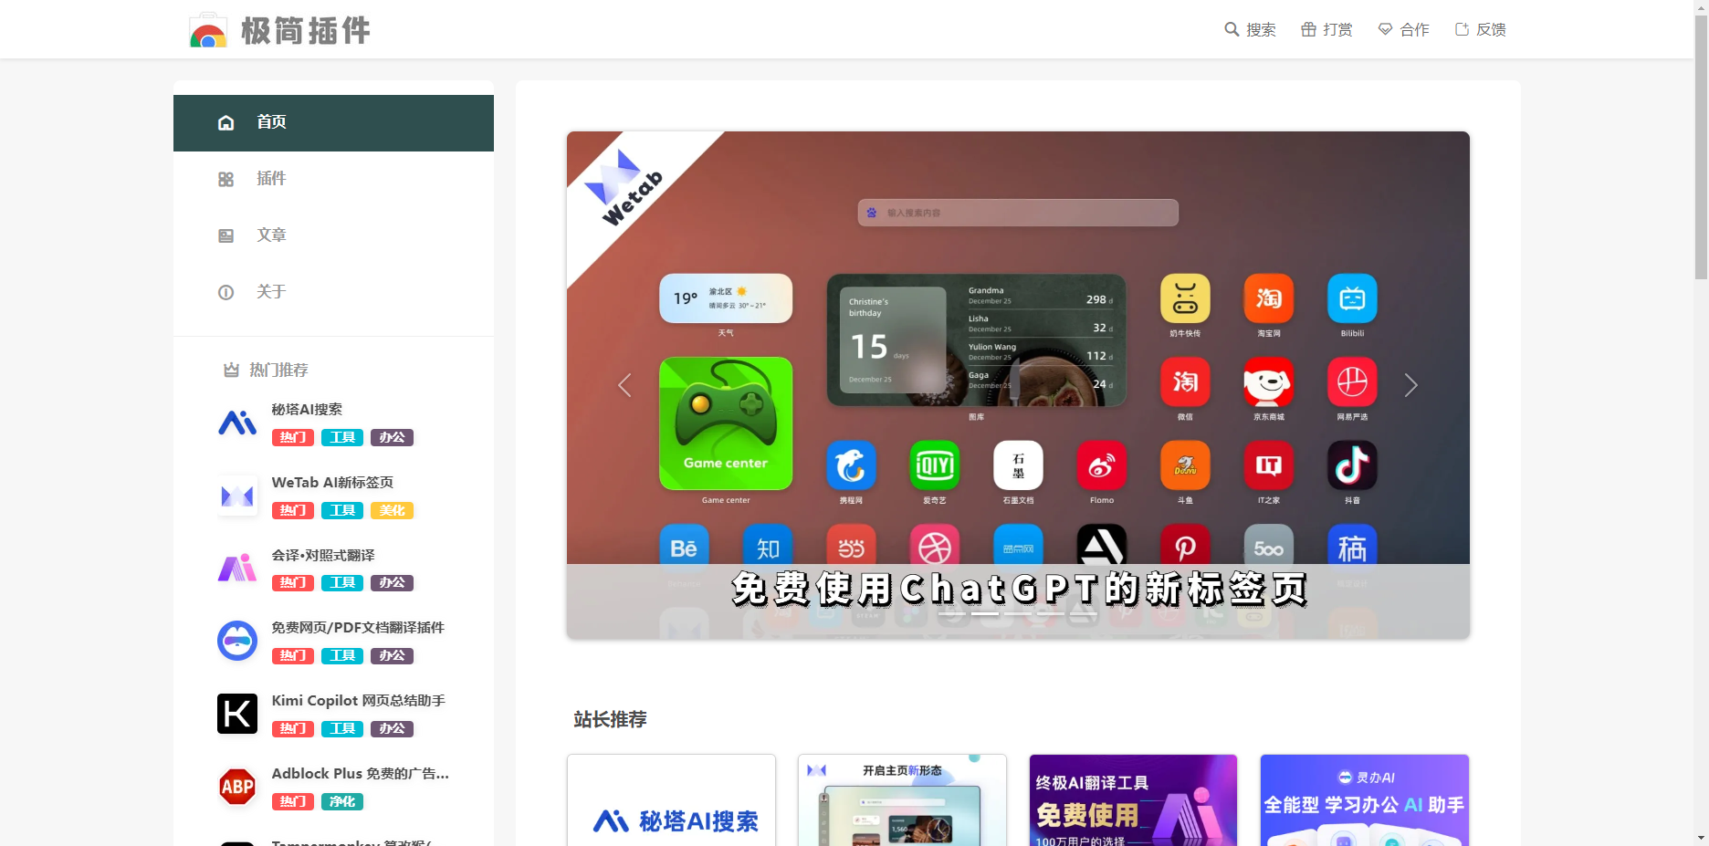Open the 秘塔AI搜索 card under 站长推荐

(x=672, y=800)
